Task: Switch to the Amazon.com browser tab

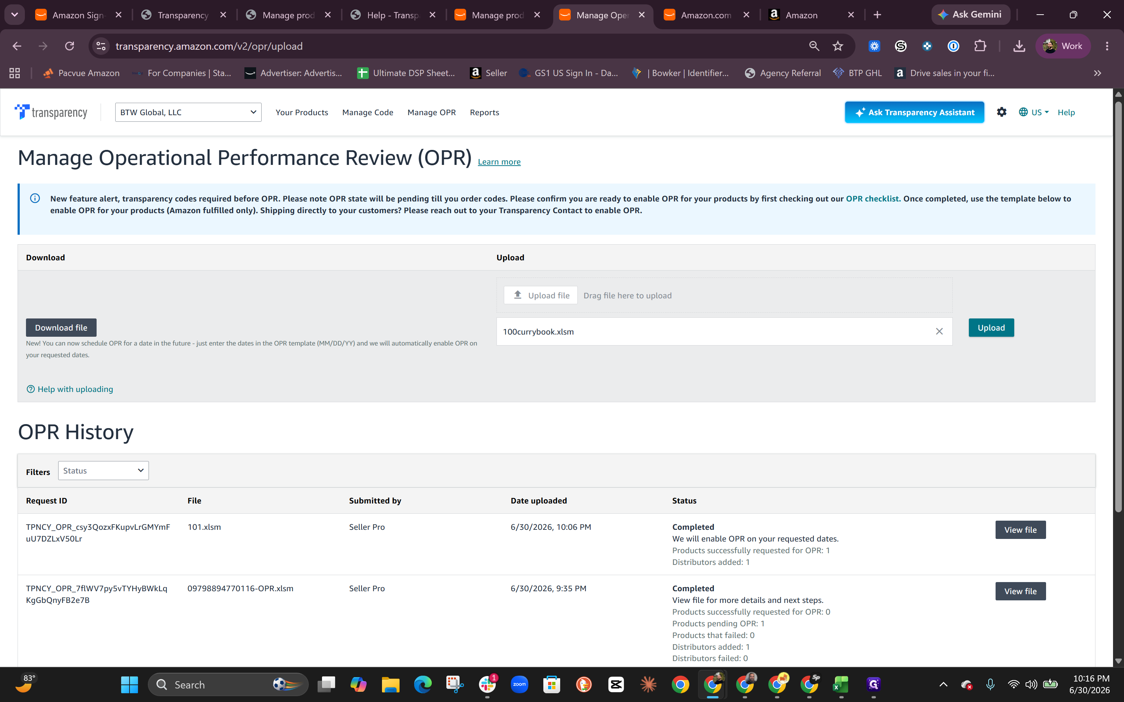Action: pyautogui.click(x=705, y=15)
